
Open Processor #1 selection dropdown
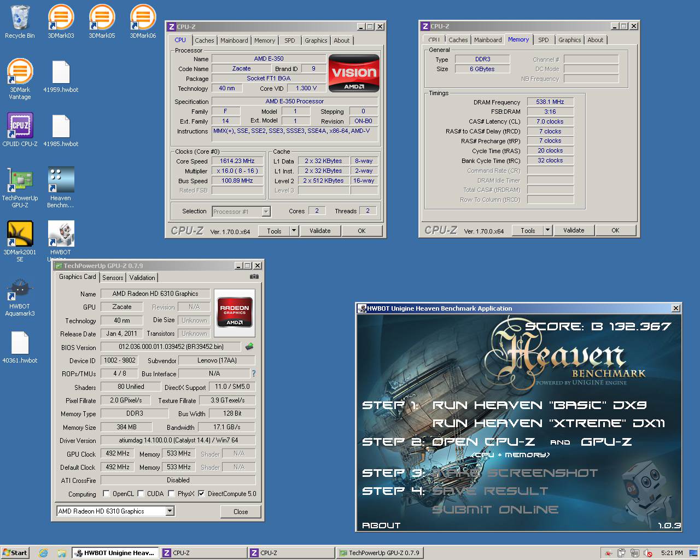(x=266, y=211)
